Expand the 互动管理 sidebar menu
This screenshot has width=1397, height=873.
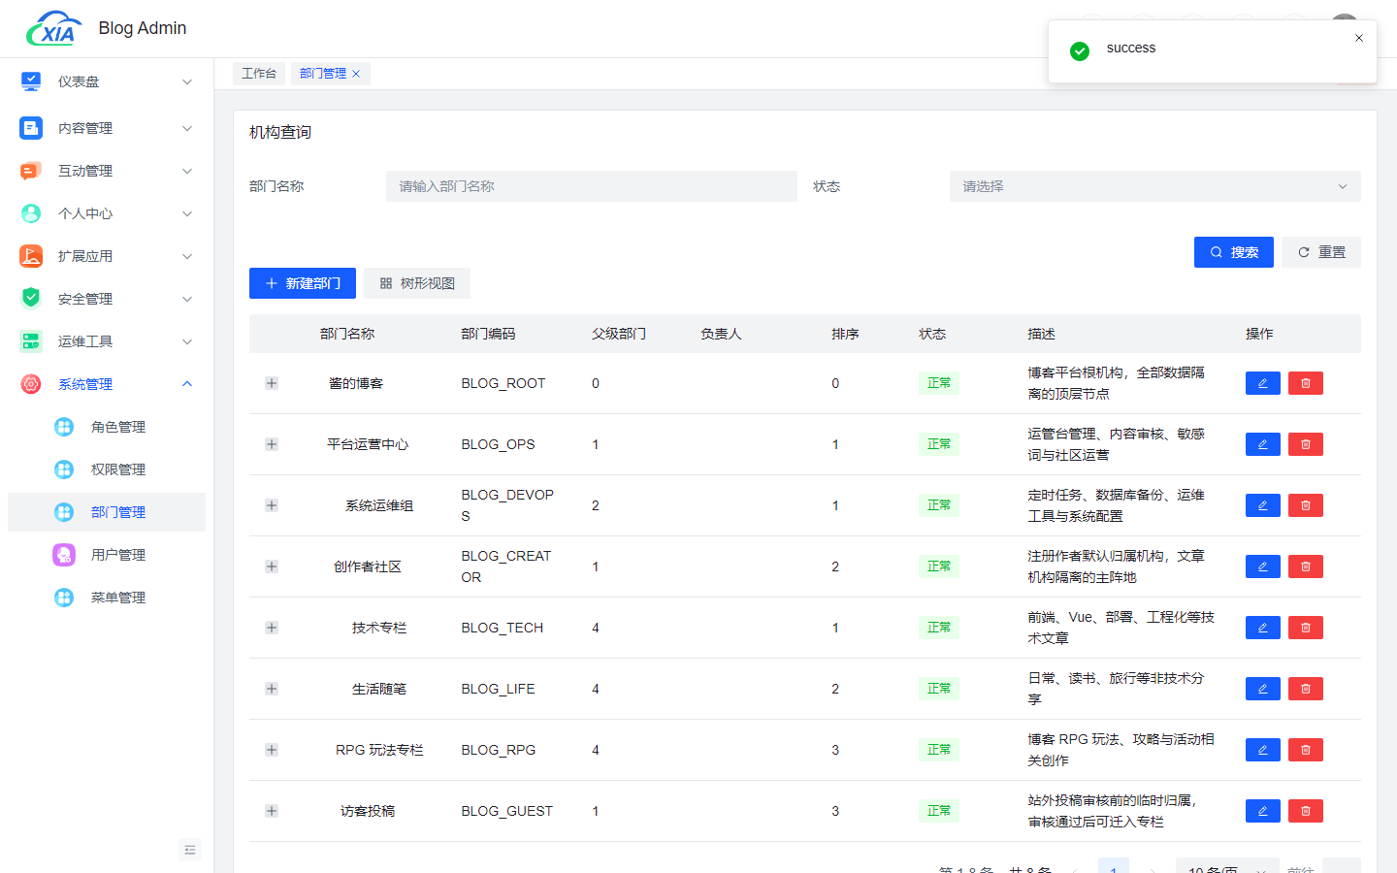tap(107, 171)
